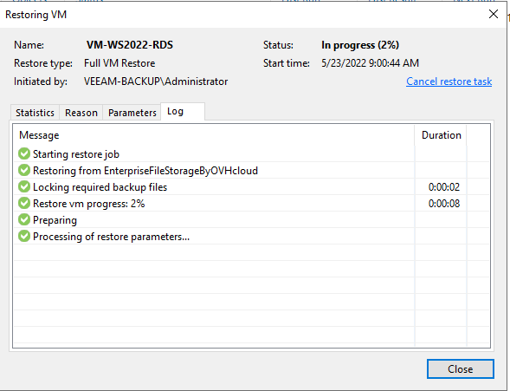
Task: Click the start time 5/23/2022 9:00:44 AM
Action: click(370, 62)
